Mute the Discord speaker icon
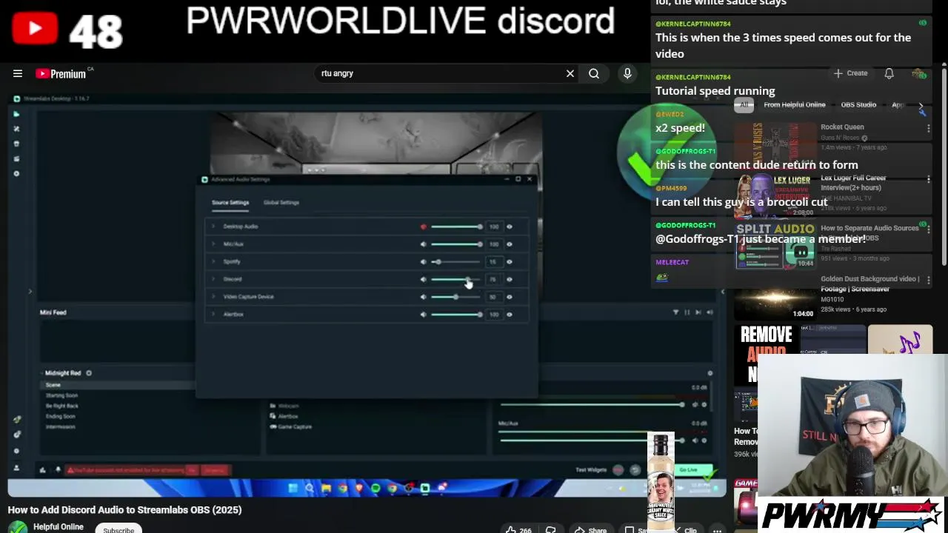The height and width of the screenshot is (533, 948). (x=424, y=279)
